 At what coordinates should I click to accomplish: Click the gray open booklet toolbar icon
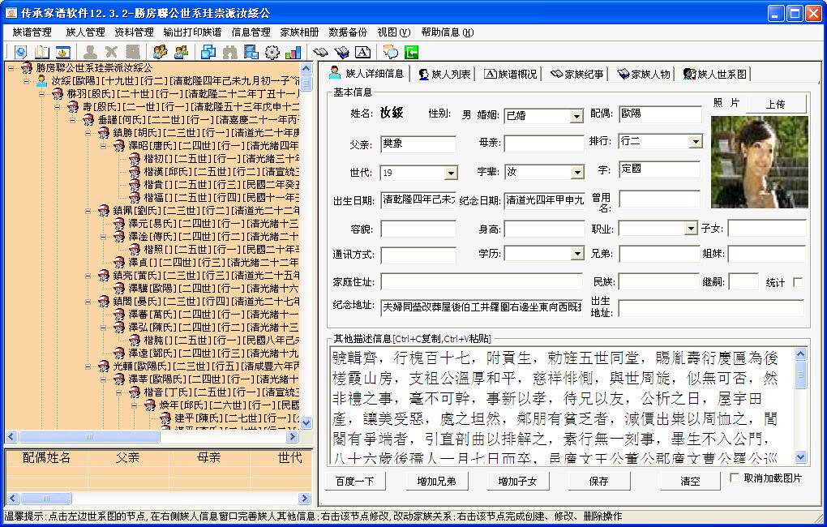click(x=320, y=52)
